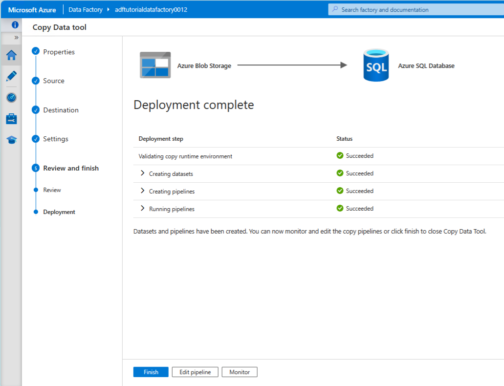Go to the Source wizard step
Image resolution: width=504 pixels, height=386 pixels.
pyautogui.click(x=54, y=81)
